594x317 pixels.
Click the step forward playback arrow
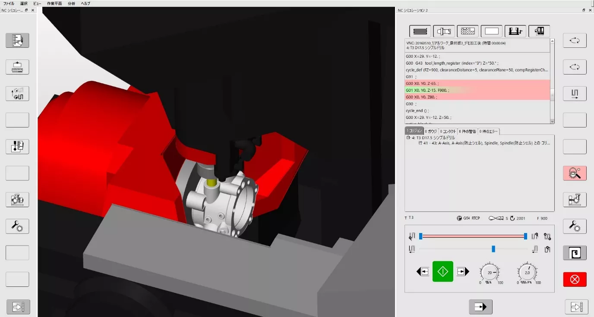click(x=463, y=271)
